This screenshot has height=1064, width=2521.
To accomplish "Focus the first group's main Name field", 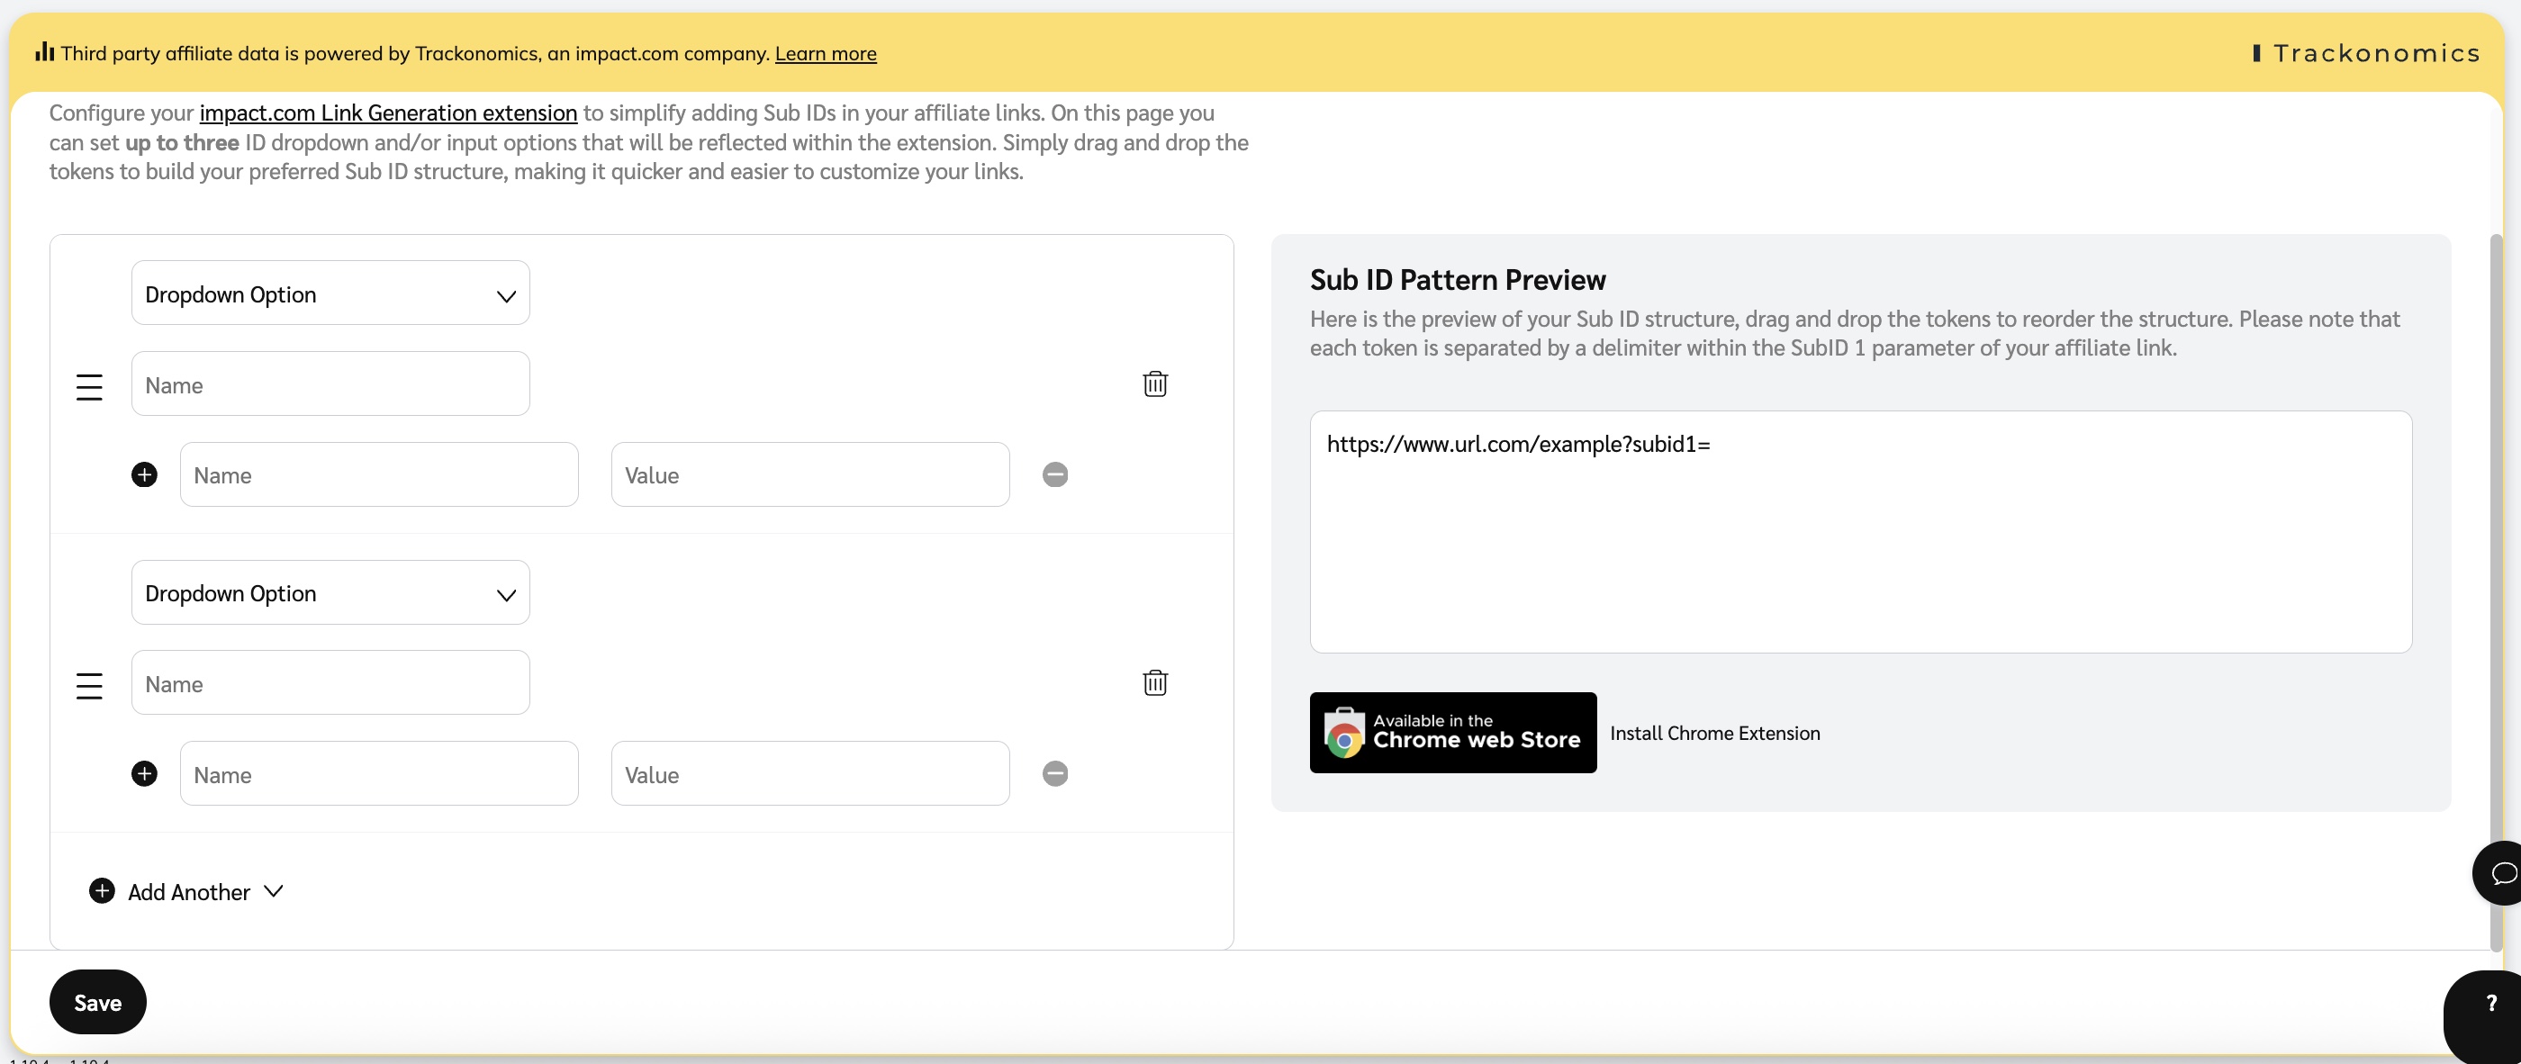I will pyautogui.click(x=330, y=384).
